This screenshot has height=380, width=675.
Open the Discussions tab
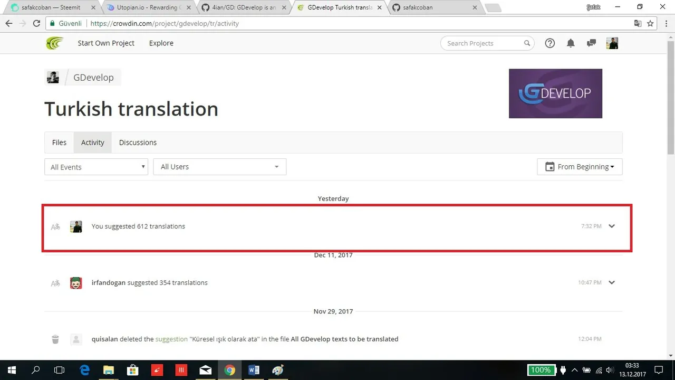pos(138,142)
